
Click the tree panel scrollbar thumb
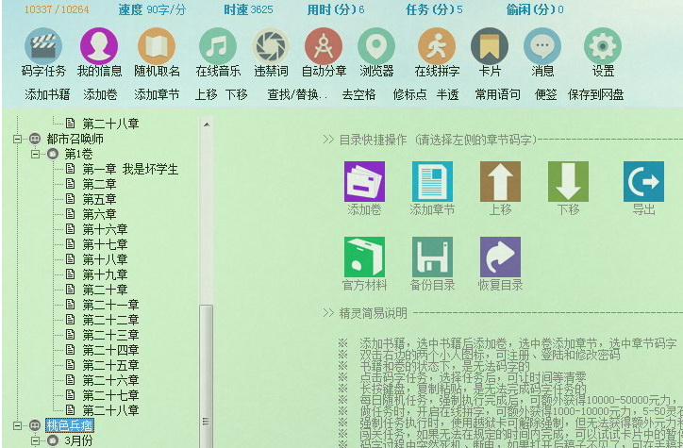[207, 376]
